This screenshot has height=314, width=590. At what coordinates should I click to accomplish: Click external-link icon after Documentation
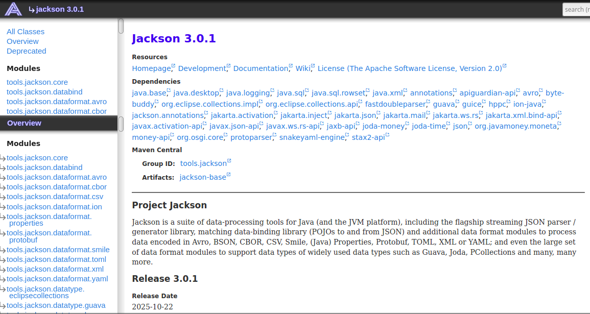point(291,66)
